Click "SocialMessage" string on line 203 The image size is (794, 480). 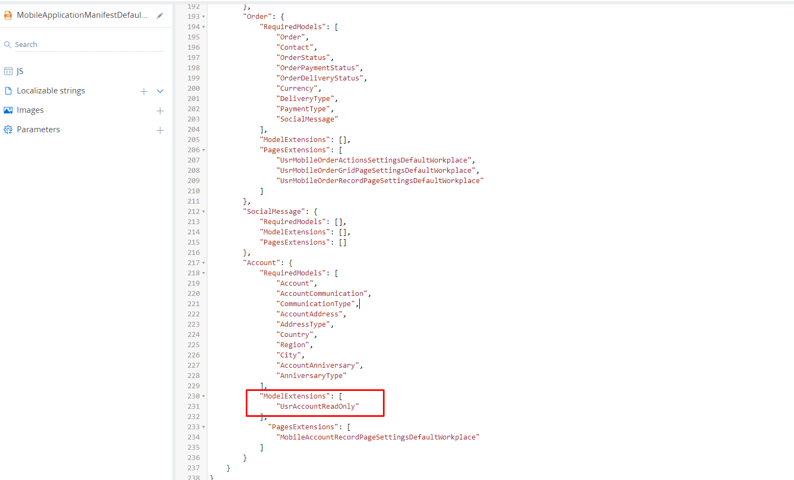(x=307, y=119)
